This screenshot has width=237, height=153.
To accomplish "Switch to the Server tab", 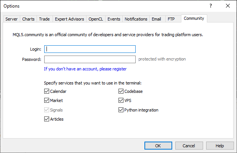I will coord(11,19).
